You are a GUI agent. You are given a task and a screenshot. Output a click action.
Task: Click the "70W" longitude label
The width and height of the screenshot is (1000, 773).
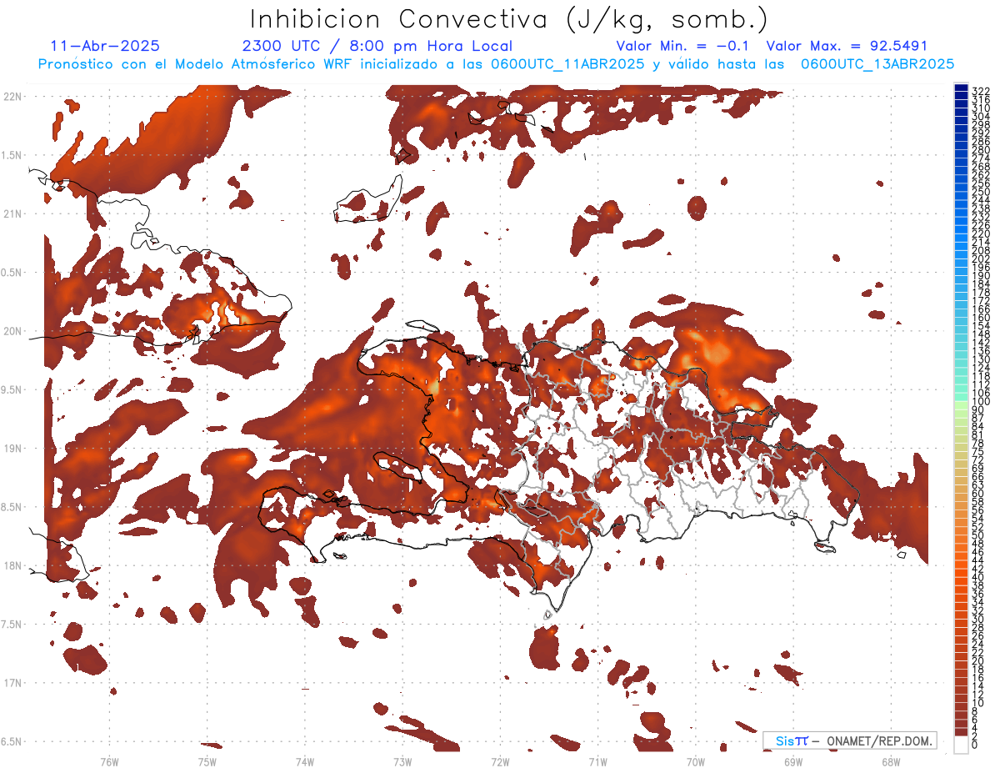tap(696, 761)
